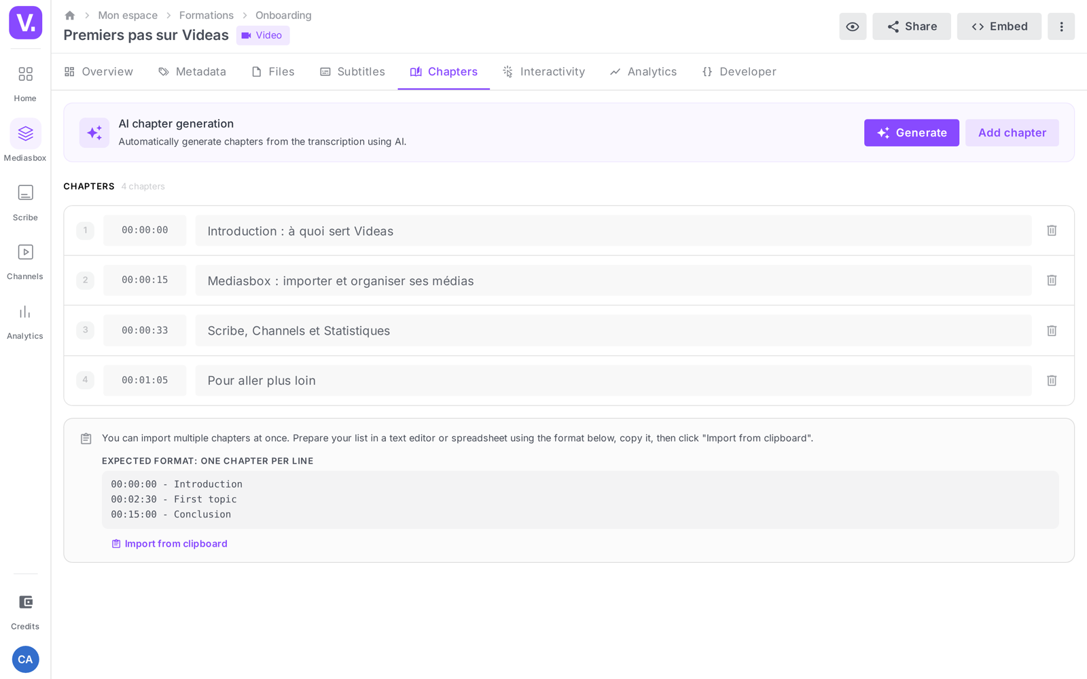Open the Analytics tab in the video tabs
1087x679 pixels.
tap(643, 71)
